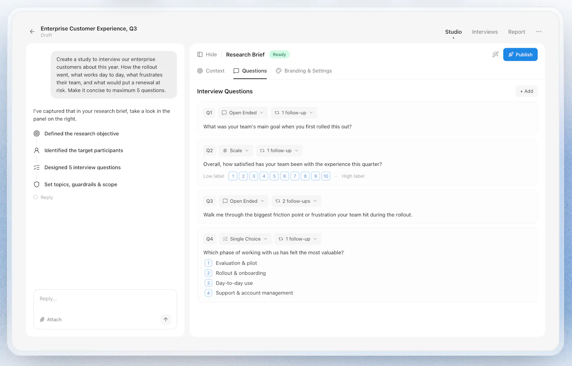Open Q2 Scale type dropdown
The image size is (572, 366).
point(236,150)
